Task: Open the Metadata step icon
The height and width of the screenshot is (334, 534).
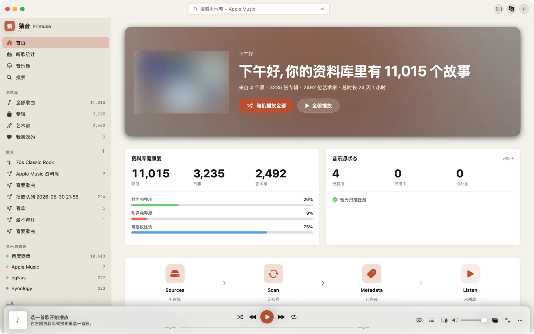Action: tap(371, 274)
